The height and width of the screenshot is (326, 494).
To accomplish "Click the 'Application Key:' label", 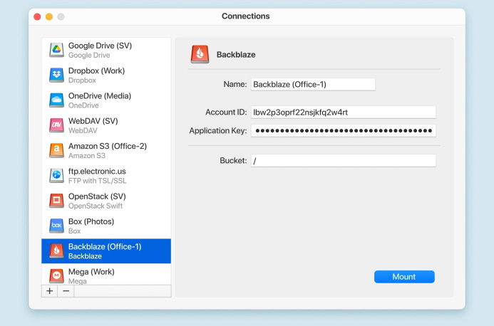I will (218, 131).
